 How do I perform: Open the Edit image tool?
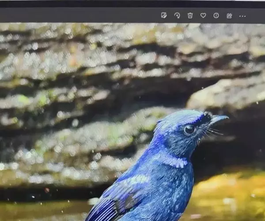(164, 15)
